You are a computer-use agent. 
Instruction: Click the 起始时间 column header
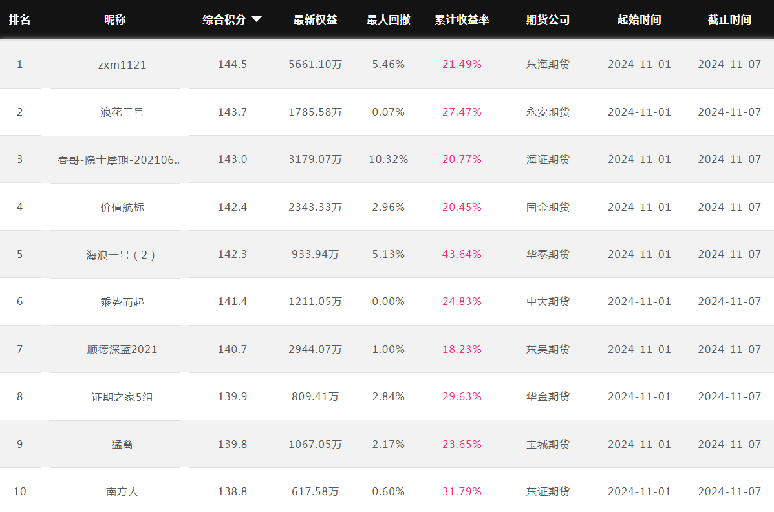pos(640,19)
